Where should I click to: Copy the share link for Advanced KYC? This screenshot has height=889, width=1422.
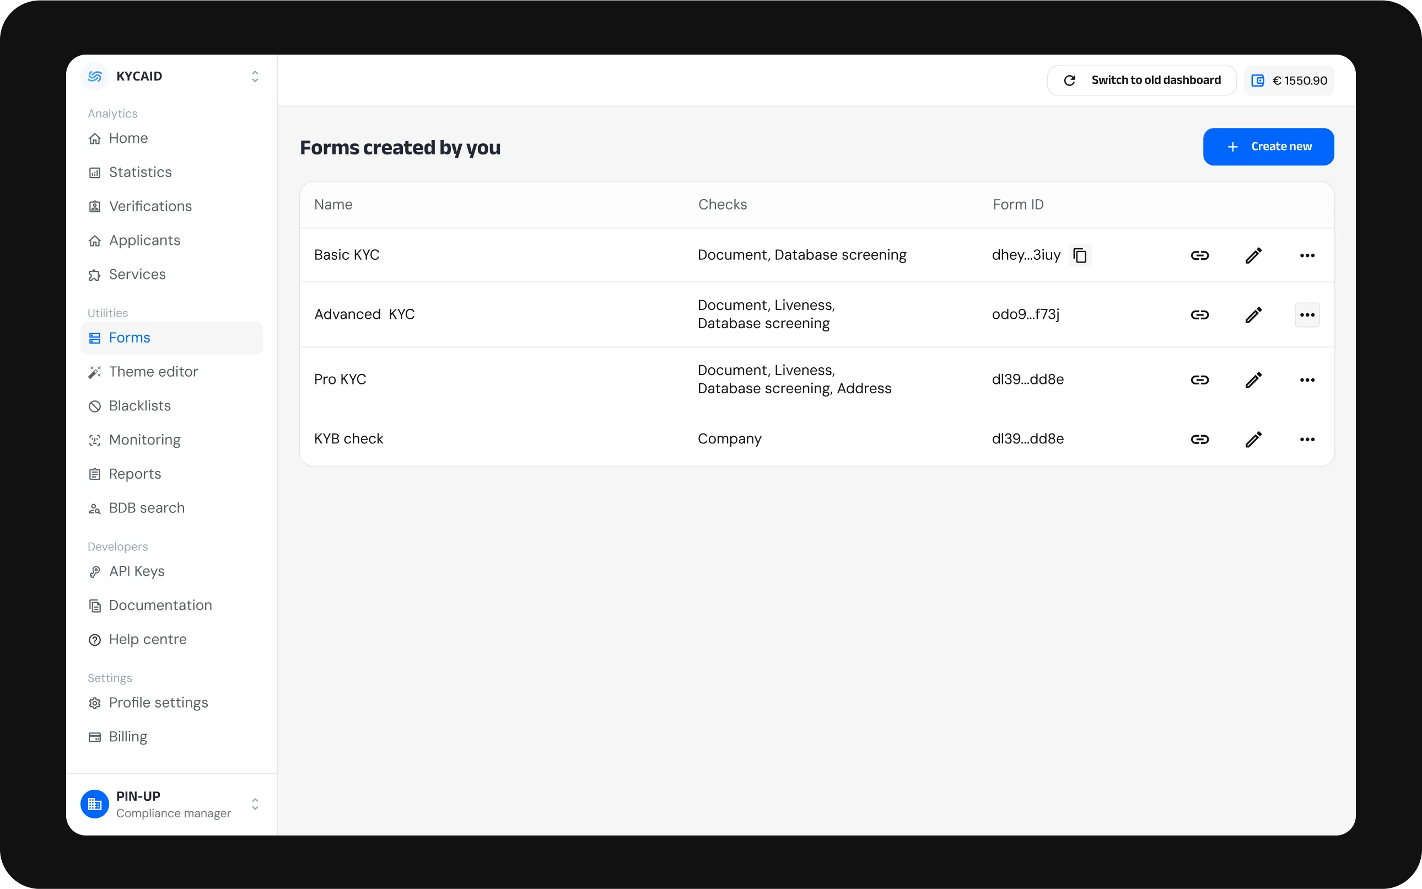(1200, 314)
